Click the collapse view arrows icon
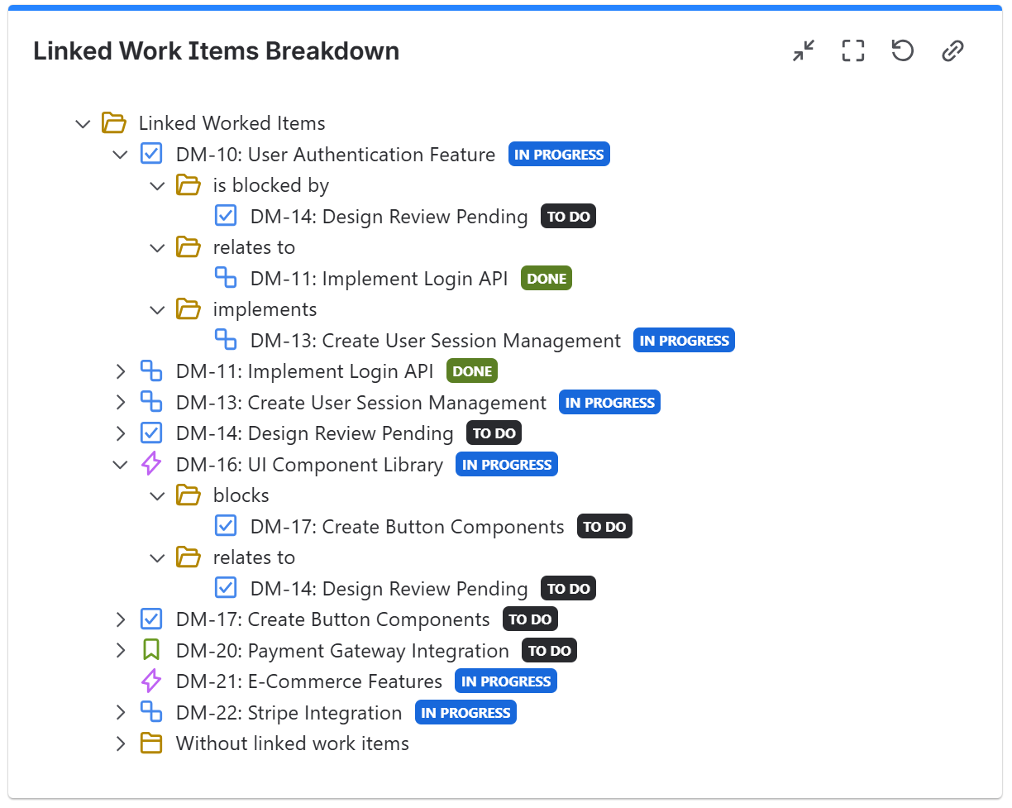1012x808 pixels. point(803,51)
